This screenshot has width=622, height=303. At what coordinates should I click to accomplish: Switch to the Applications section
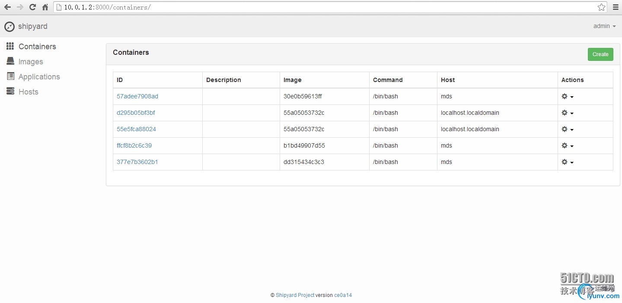(x=39, y=77)
